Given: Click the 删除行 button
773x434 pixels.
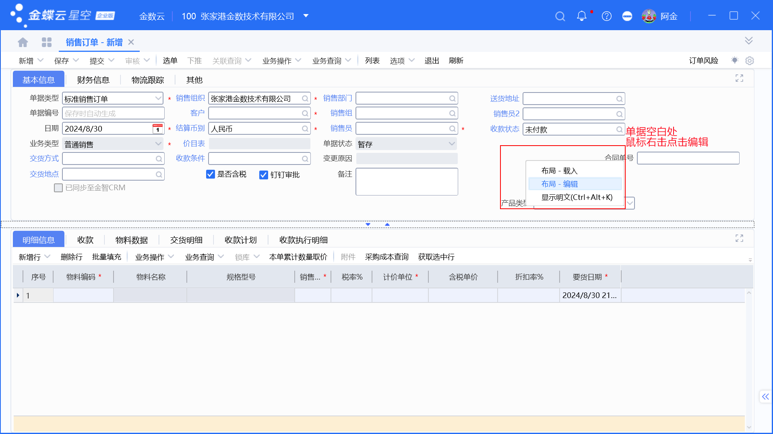Looking at the screenshot, I should [x=72, y=257].
